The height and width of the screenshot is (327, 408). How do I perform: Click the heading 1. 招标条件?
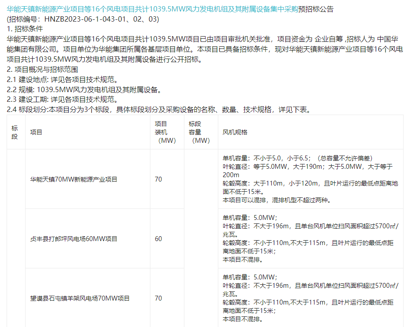(25, 29)
